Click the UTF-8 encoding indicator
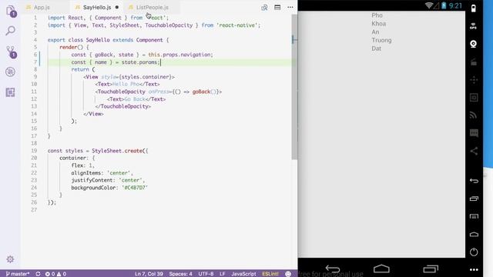 206,274
